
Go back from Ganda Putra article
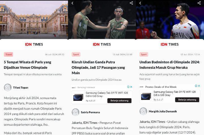tap(73, 3)
